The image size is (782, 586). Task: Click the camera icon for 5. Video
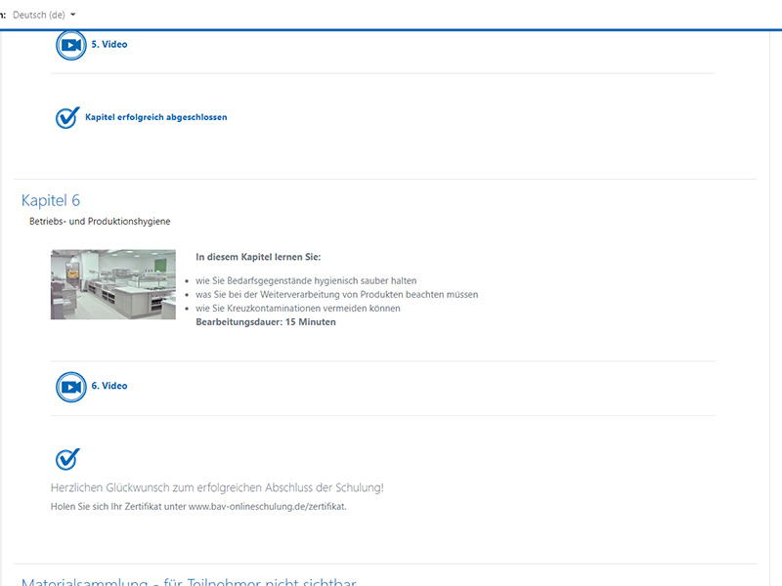(x=70, y=45)
